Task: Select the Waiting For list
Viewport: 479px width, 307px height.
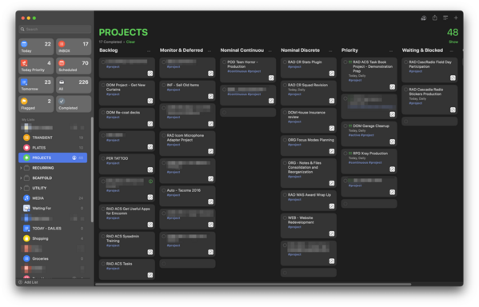Action: point(53,208)
